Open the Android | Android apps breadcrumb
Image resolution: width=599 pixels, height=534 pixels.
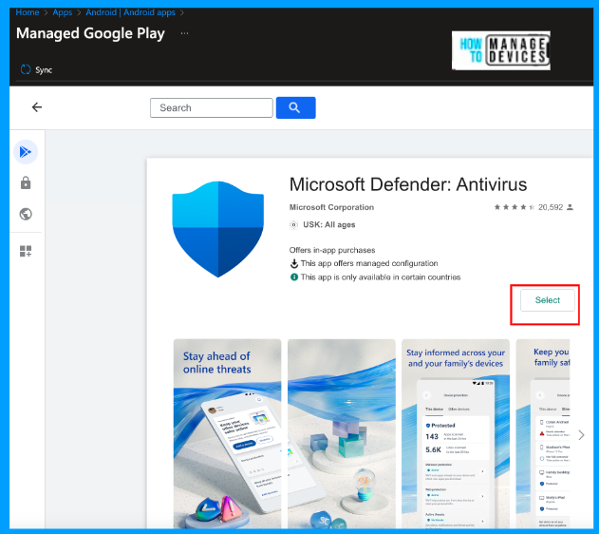click(x=130, y=12)
